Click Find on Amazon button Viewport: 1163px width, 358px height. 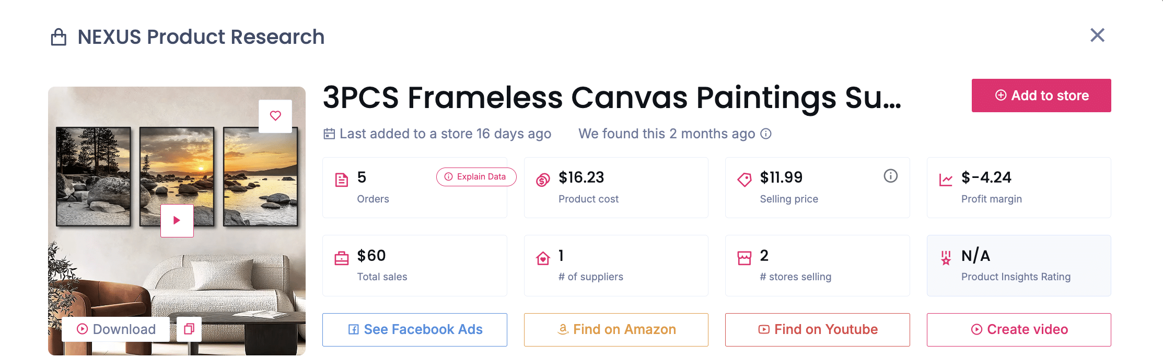pos(616,330)
